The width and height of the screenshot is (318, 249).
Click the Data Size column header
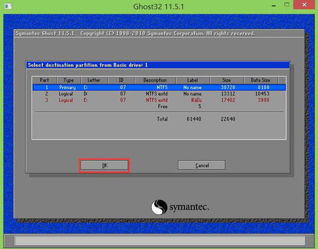pyautogui.click(x=261, y=80)
